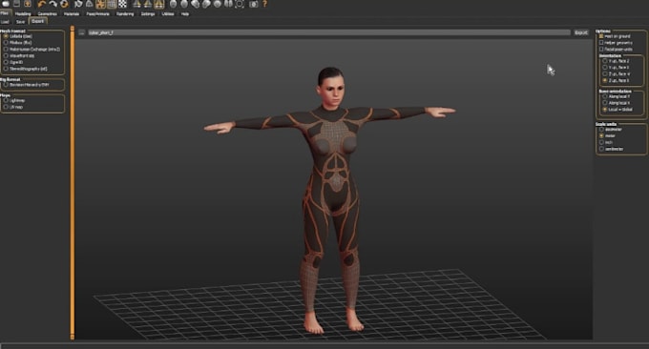Screen dimensions: 649x349
Task: Toggle Feet on ground checkbox
Action: 615,36
